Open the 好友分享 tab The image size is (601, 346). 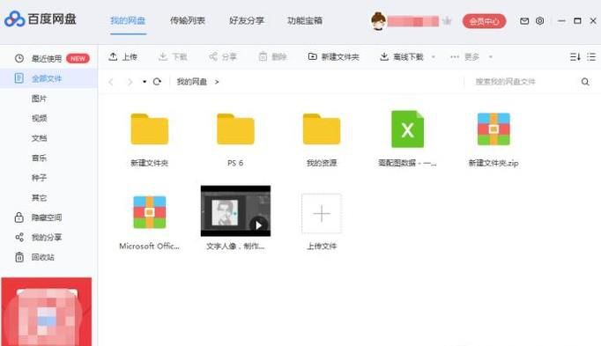point(247,20)
